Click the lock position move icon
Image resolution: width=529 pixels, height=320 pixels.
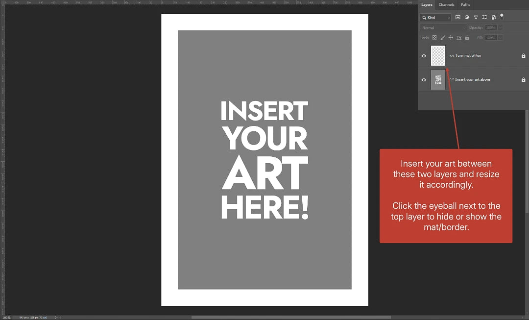(451, 38)
